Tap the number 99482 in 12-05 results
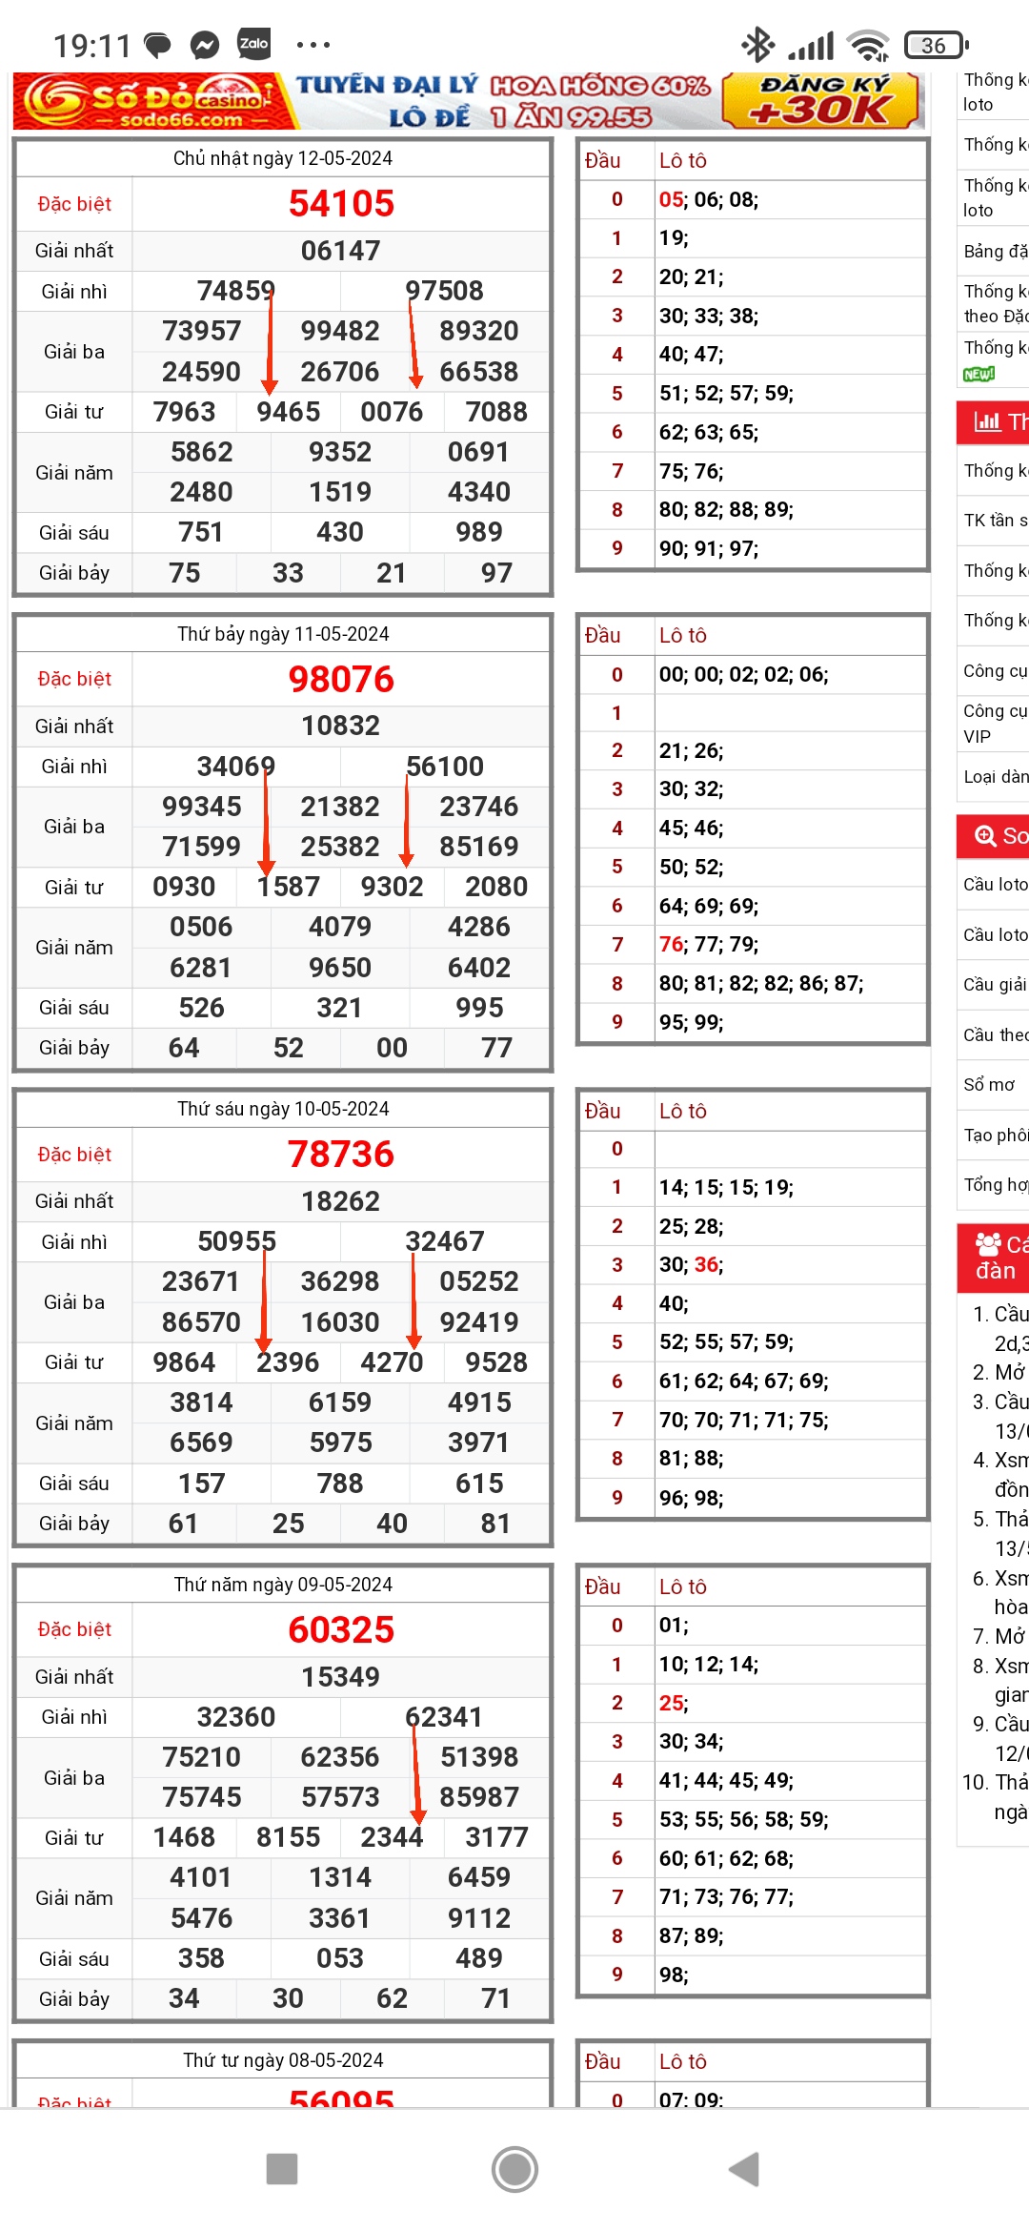Screen dimensions: 1029x2231 pyautogui.click(x=340, y=331)
